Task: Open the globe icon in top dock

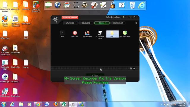Action: click(x=58, y=5)
